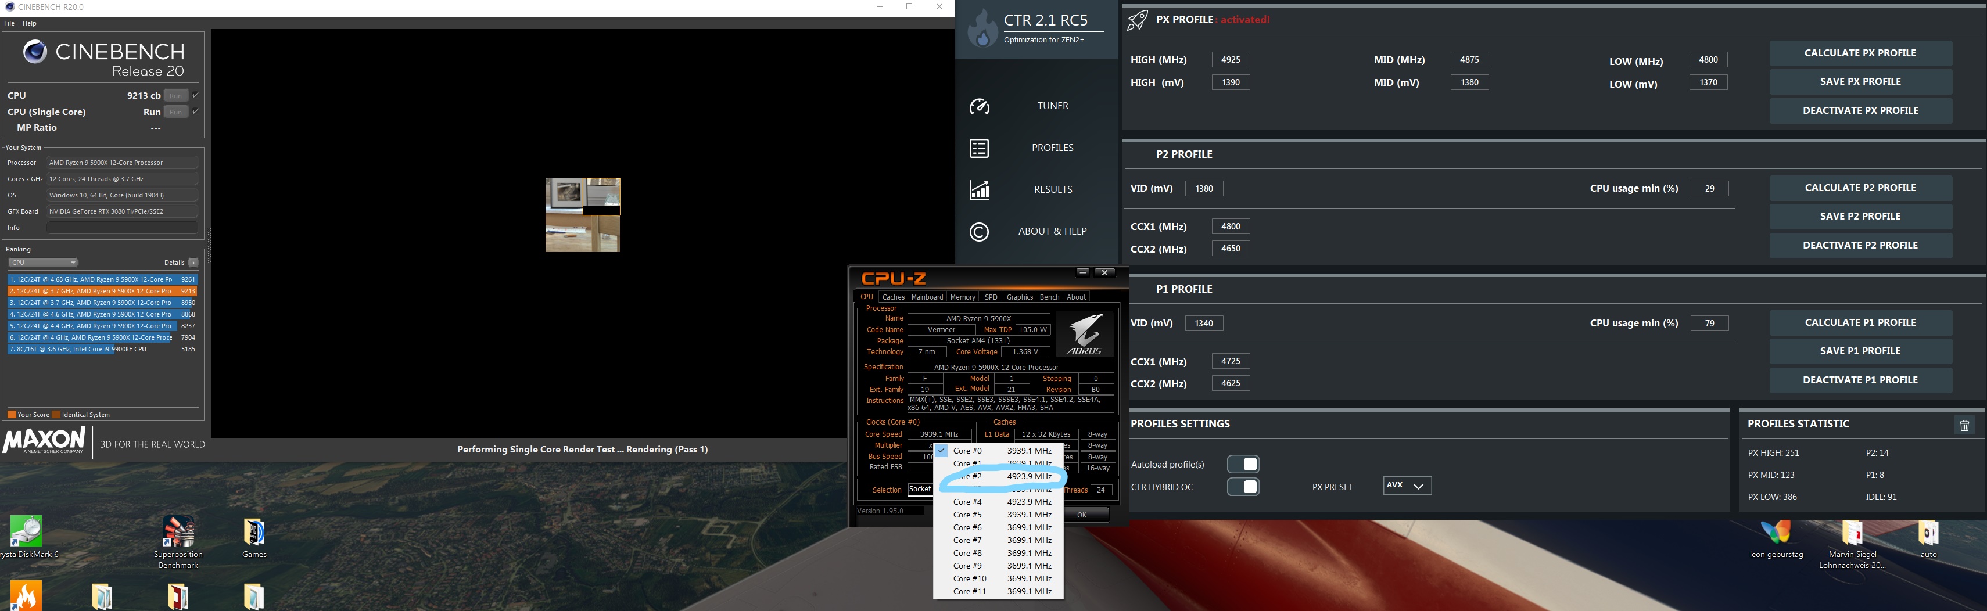
Task: Select Core #11 in the CPU-Z core list
Action: (998, 592)
